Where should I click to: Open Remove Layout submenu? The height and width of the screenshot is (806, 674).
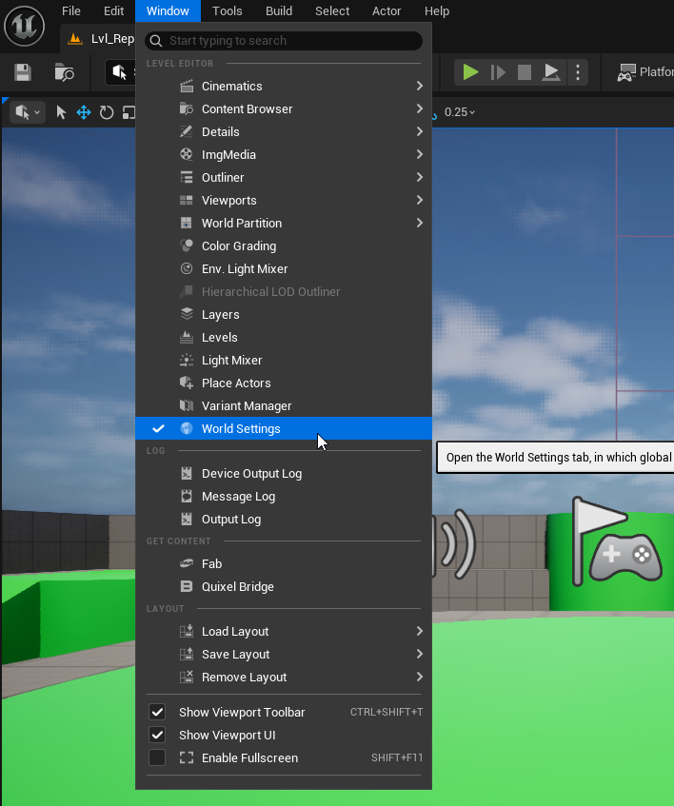point(284,677)
